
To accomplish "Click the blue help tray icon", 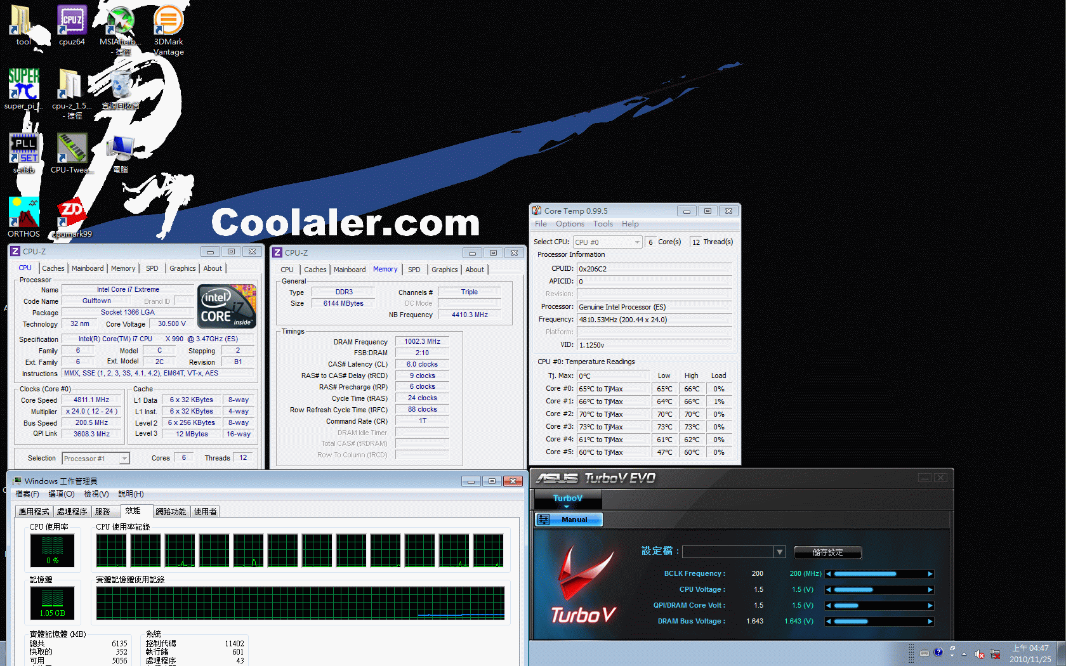I will 938,652.
